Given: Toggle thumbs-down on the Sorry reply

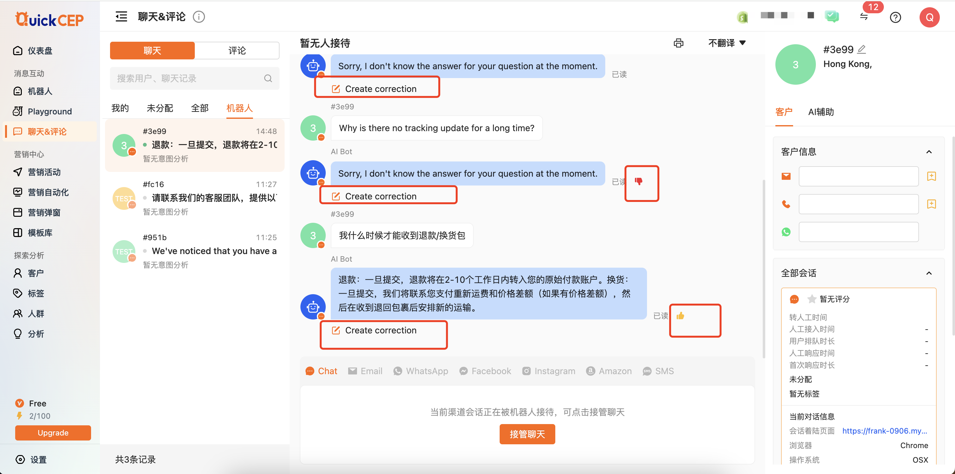Looking at the screenshot, I should click(x=638, y=181).
